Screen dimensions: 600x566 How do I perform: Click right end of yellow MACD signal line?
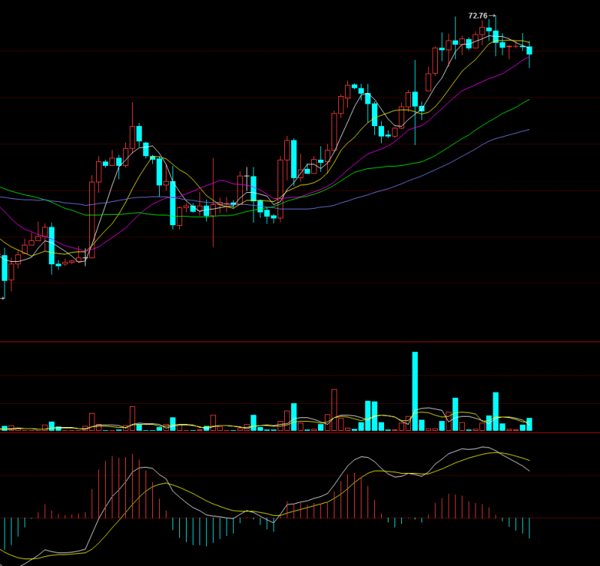(x=529, y=460)
